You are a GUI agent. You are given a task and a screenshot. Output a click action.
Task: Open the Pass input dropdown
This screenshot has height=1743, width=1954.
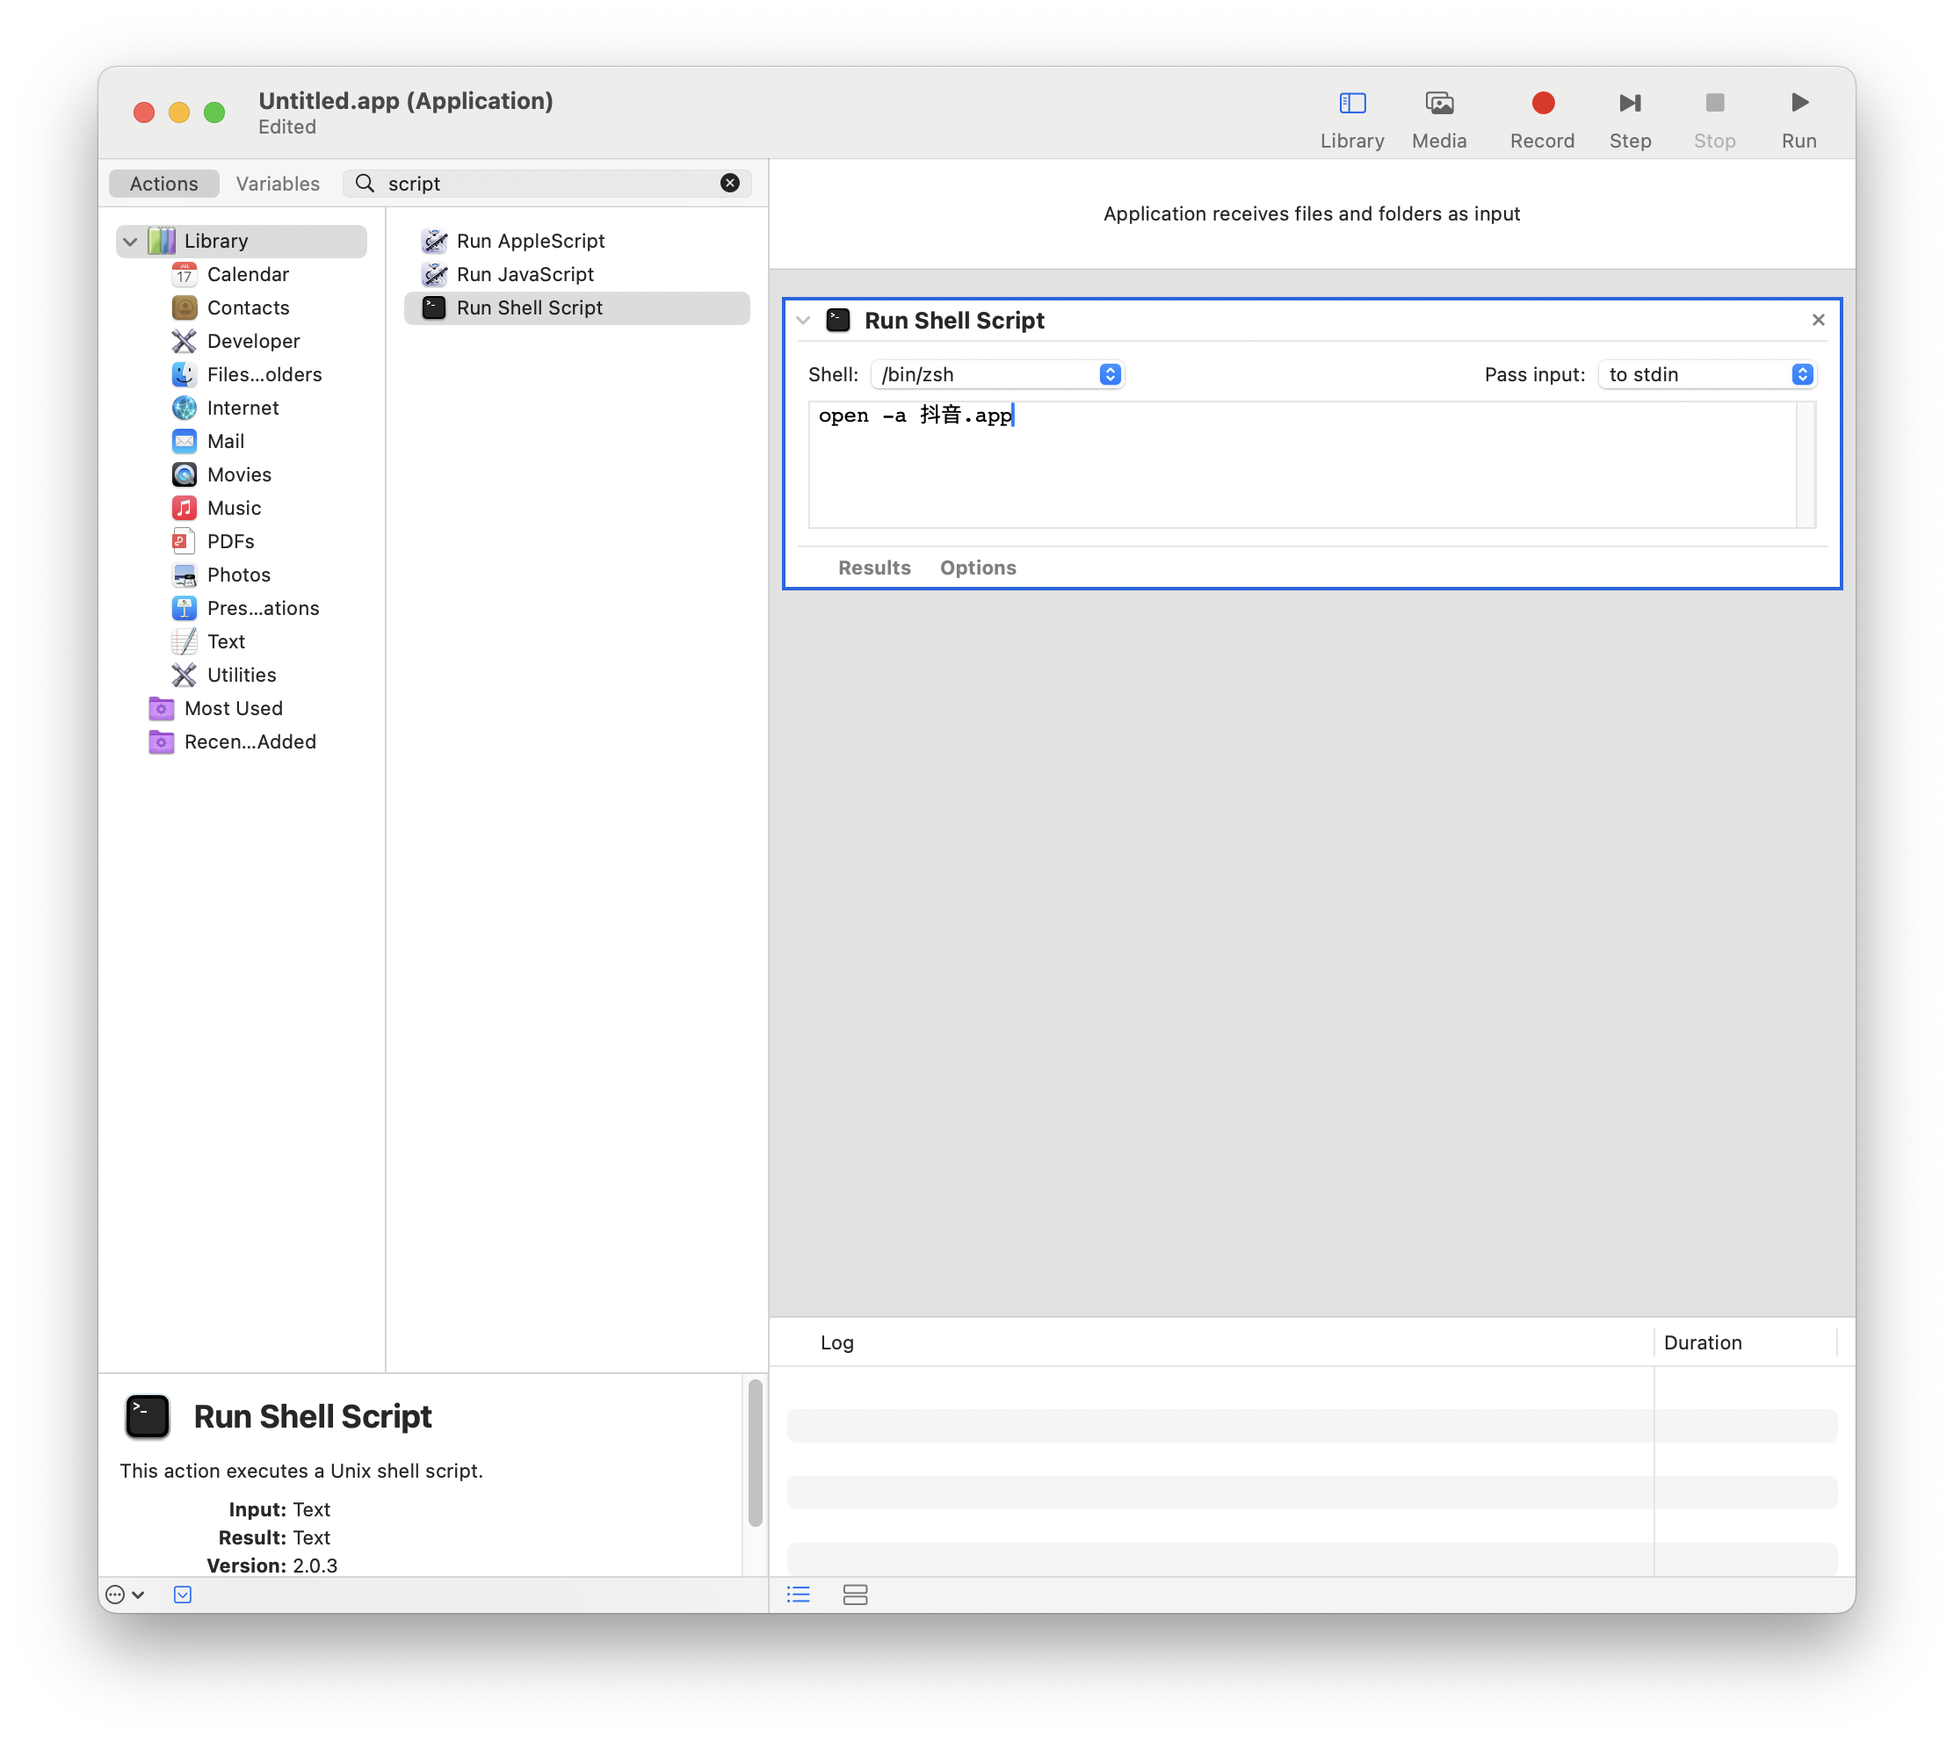click(1708, 374)
